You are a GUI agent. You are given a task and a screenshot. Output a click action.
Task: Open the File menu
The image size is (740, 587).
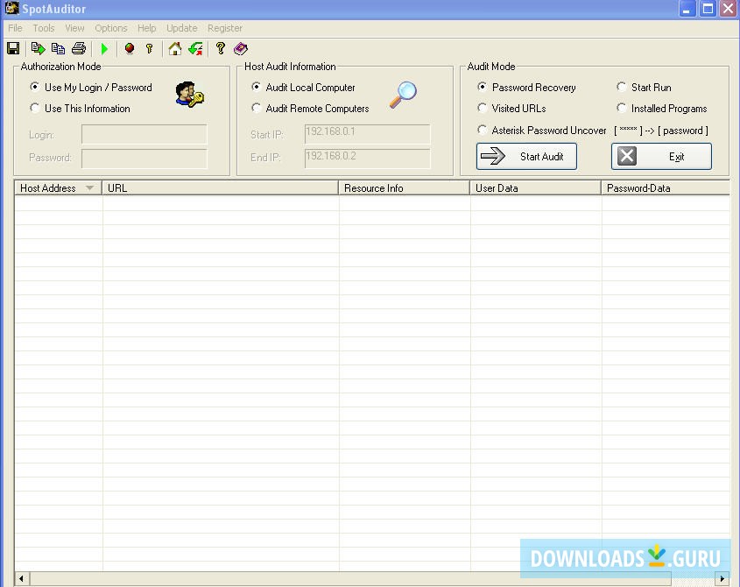tap(15, 28)
